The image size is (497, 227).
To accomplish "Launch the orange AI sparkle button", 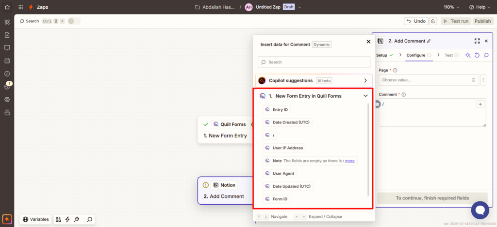I will click(7, 219).
